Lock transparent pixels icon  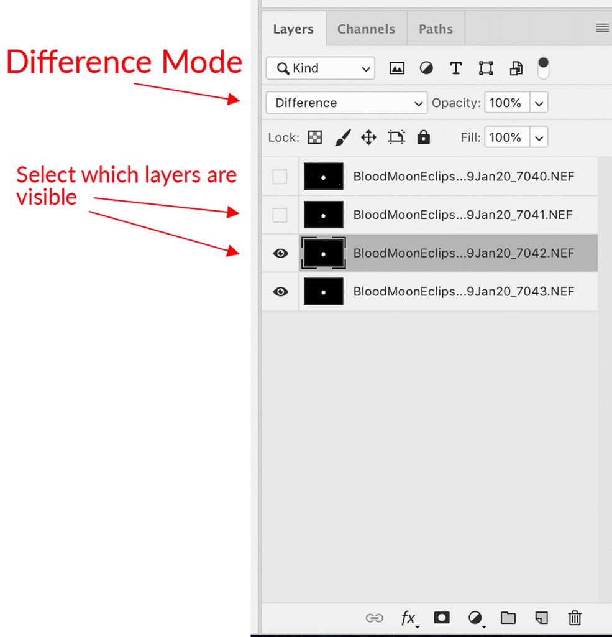click(x=315, y=137)
